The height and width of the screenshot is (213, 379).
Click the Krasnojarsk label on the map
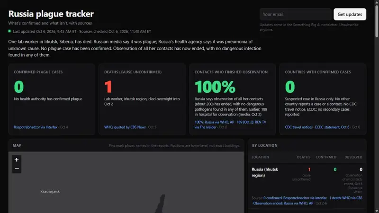click(x=50, y=191)
